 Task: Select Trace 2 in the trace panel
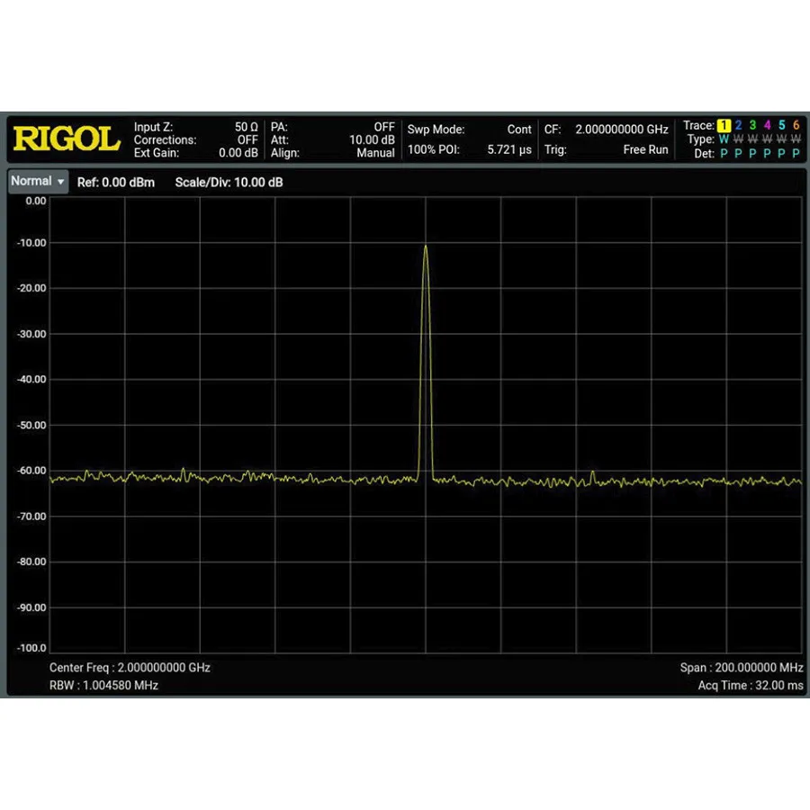[x=739, y=125]
